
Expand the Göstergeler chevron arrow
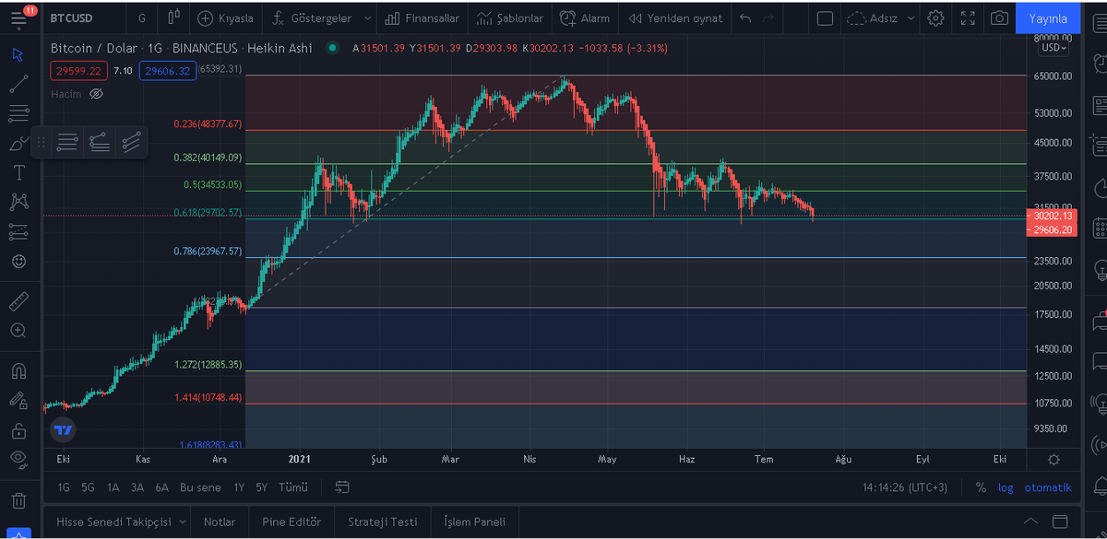(368, 18)
